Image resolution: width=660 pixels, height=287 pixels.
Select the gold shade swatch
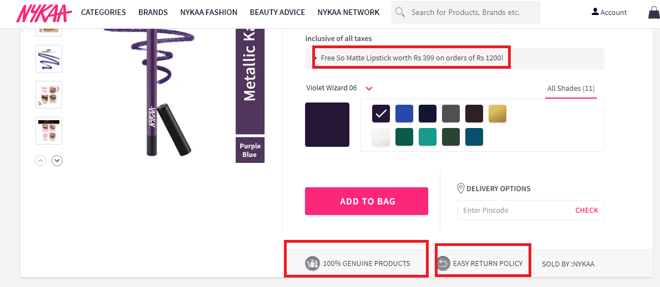pyautogui.click(x=497, y=114)
